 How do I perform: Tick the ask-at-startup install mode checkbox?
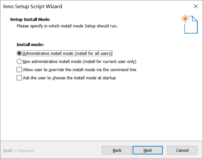tap(19, 78)
